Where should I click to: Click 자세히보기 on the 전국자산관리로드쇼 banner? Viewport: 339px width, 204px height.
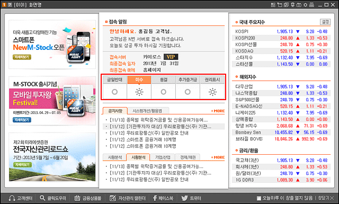22,165
